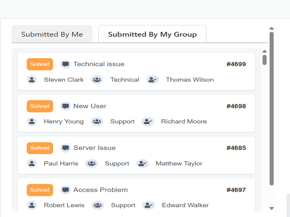290x217 pixels.
Task: Click the group icon beside Technical
Action: [x=97, y=80]
